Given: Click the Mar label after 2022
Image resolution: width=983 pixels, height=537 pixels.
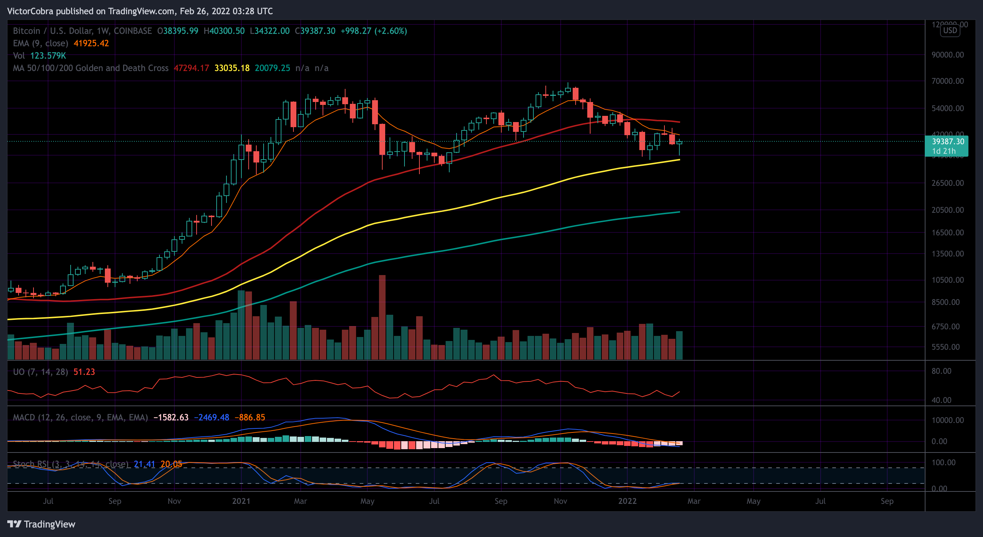Looking at the screenshot, I should pos(694,501).
